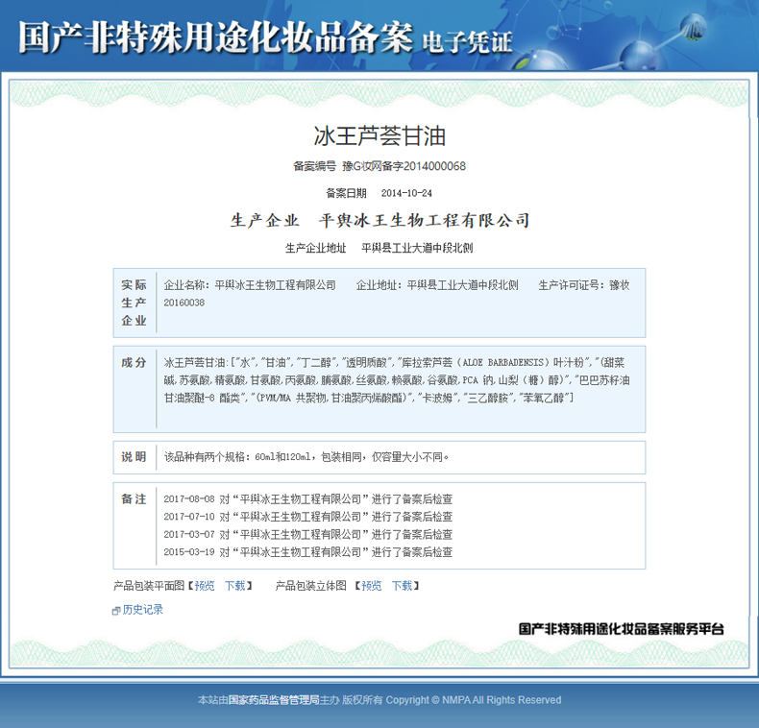Click the 成分 section label
The height and width of the screenshot is (728, 759).
135,362
